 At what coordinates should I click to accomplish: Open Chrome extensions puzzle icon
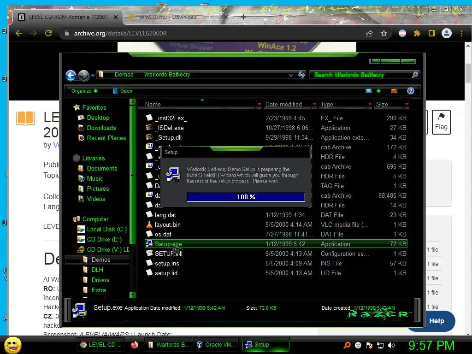[x=417, y=33]
